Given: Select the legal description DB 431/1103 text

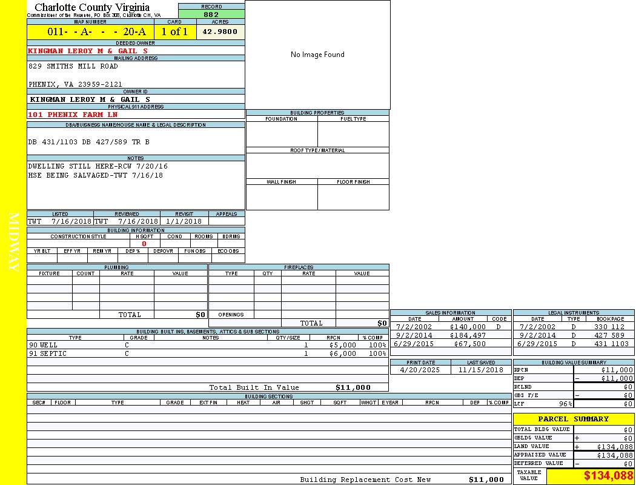Looking at the screenshot, I should click(x=88, y=142).
